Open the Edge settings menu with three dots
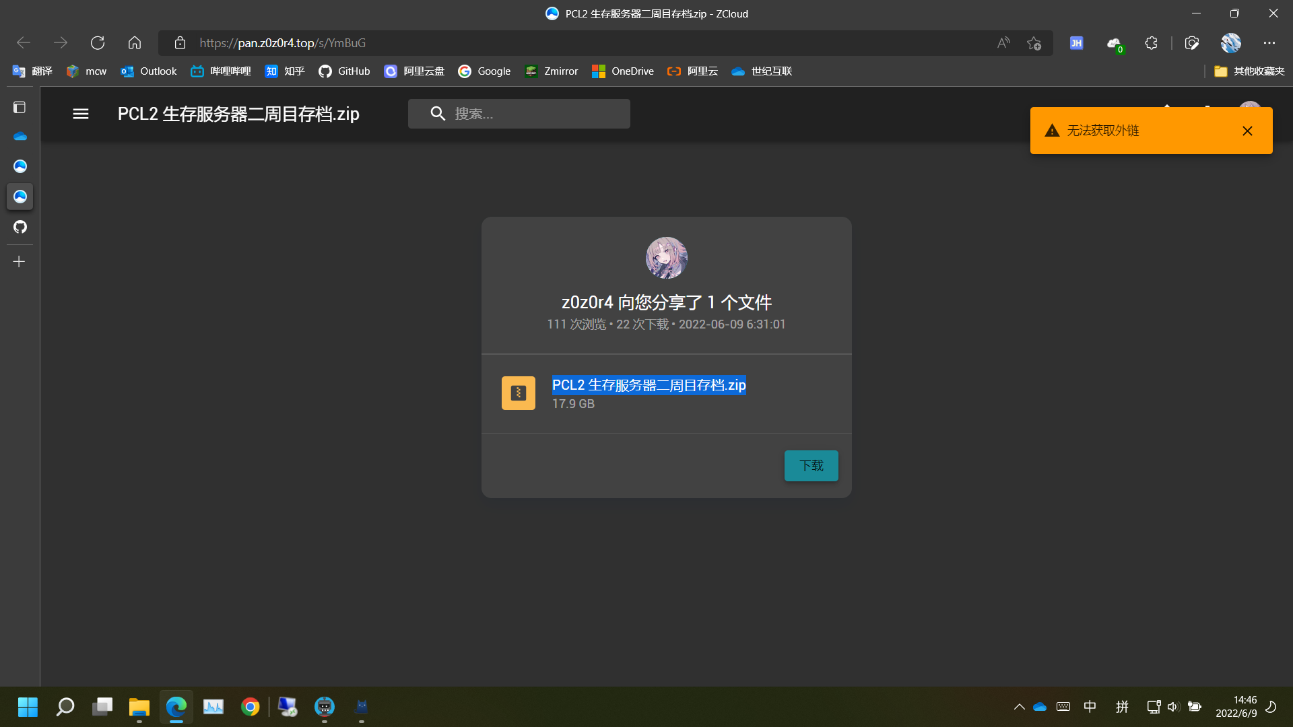The image size is (1293, 727). [1269, 42]
